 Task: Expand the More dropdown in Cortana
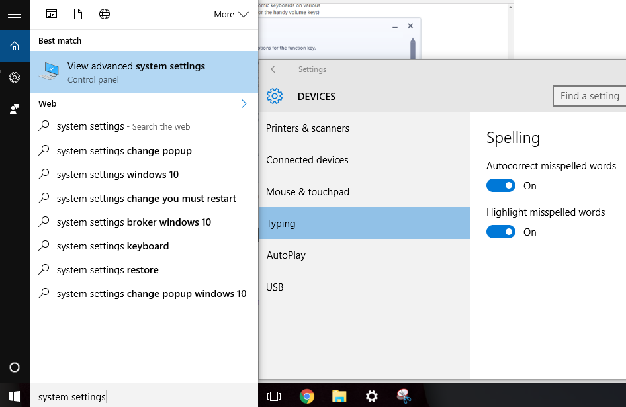pos(231,14)
